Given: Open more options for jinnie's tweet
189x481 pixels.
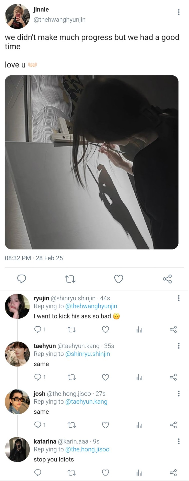Looking at the screenshot, I should point(179,12).
